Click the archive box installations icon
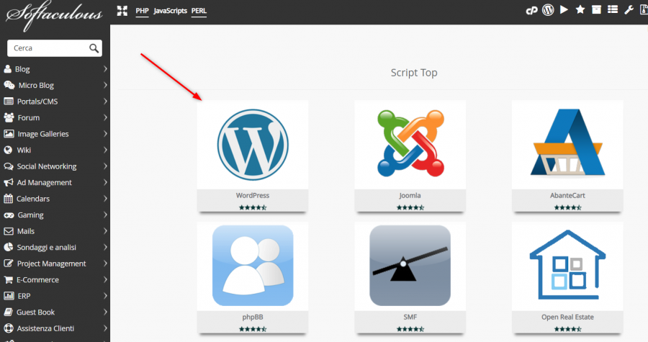This screenshot has width=648, height=342. [x=596, y=9]
